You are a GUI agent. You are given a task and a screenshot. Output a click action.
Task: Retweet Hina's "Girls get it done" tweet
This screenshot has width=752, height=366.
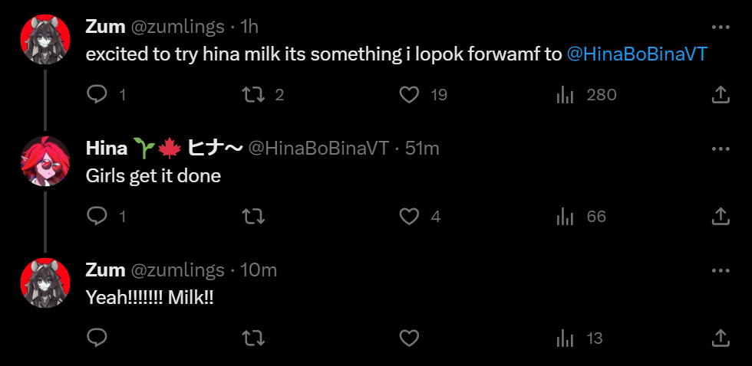click(x=252, y=217)
